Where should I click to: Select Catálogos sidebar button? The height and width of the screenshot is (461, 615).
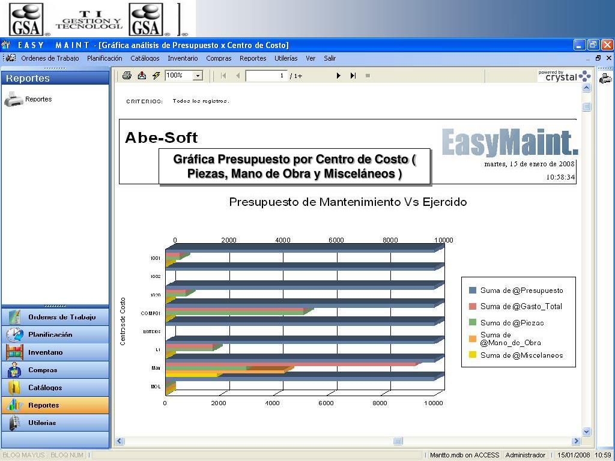(x=55, y=388)
